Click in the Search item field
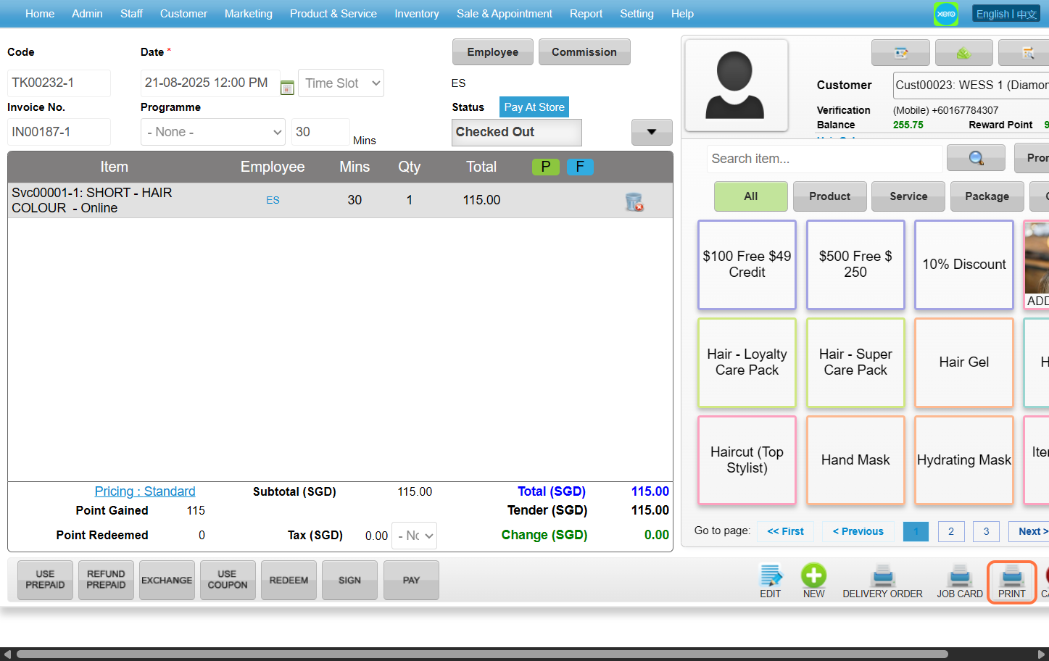This screenshot has width=1049, height=661. pos(824,159)
